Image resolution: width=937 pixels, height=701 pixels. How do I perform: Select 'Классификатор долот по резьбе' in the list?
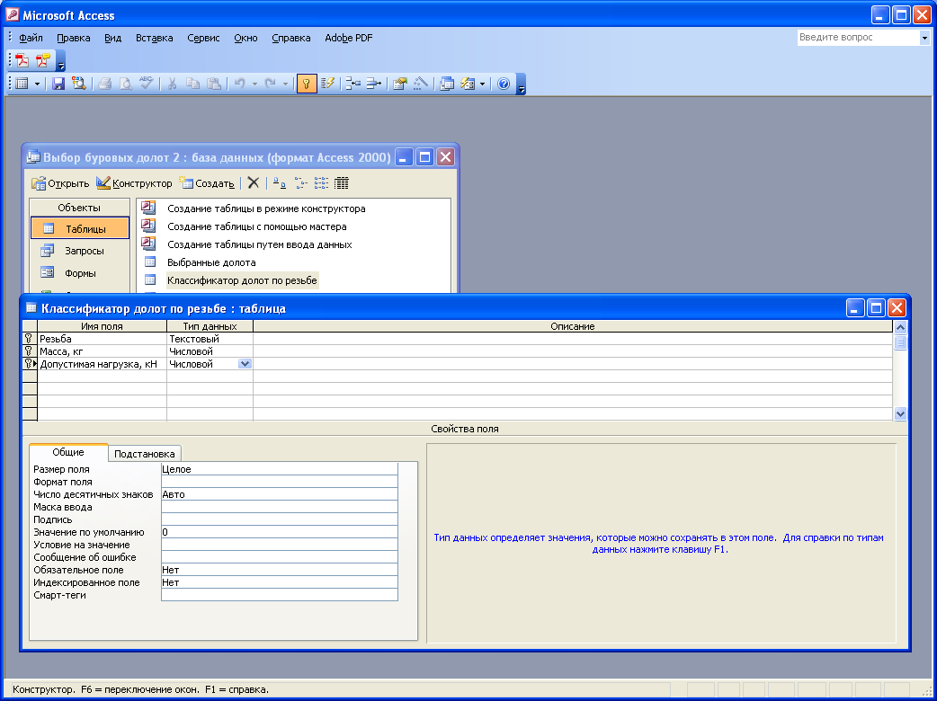pyautogui.click(x=242, y=280)
